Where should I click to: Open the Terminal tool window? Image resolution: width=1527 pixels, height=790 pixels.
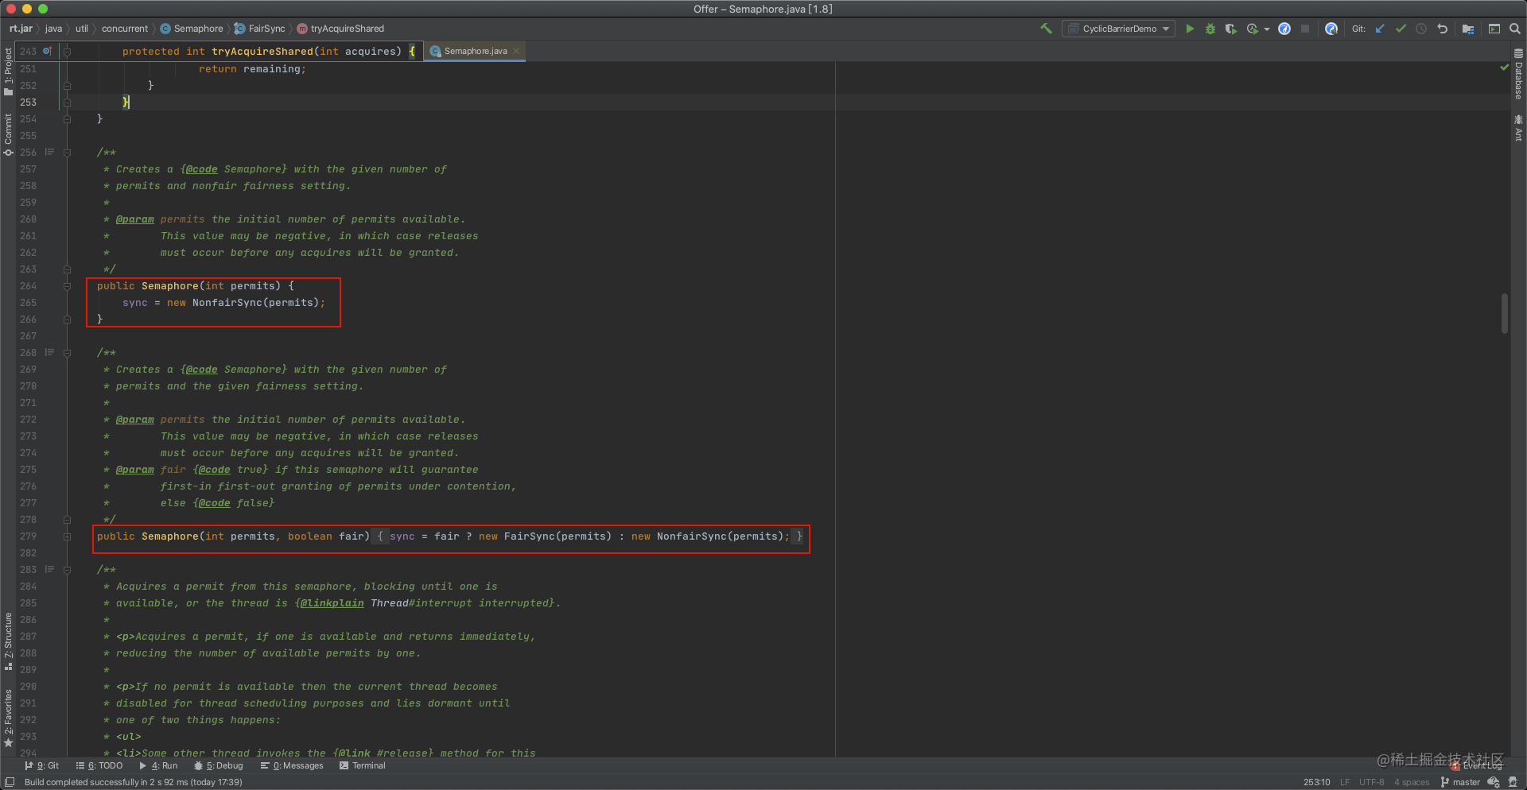(x=363, y=765)
